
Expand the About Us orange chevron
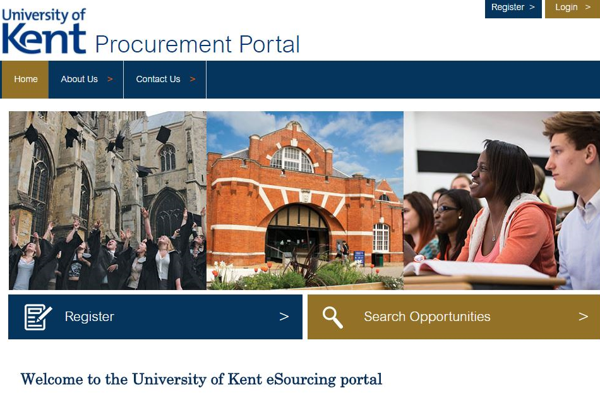[x=110, y=79]
